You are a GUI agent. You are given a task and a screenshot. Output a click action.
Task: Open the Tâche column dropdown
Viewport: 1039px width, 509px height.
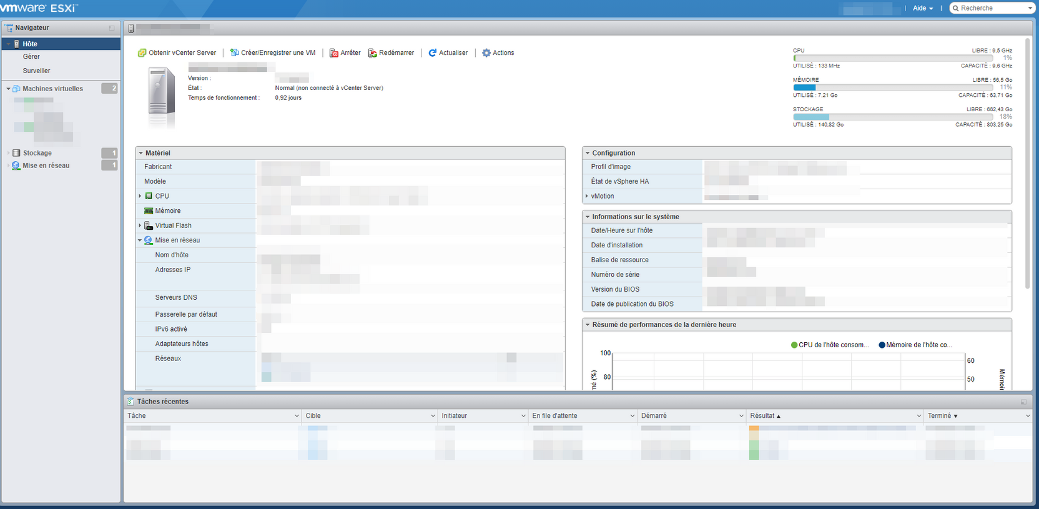(x=297, y=416)
